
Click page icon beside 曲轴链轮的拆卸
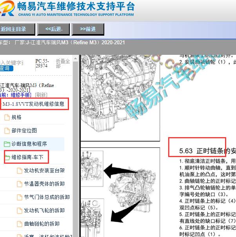tap(19, 224)
